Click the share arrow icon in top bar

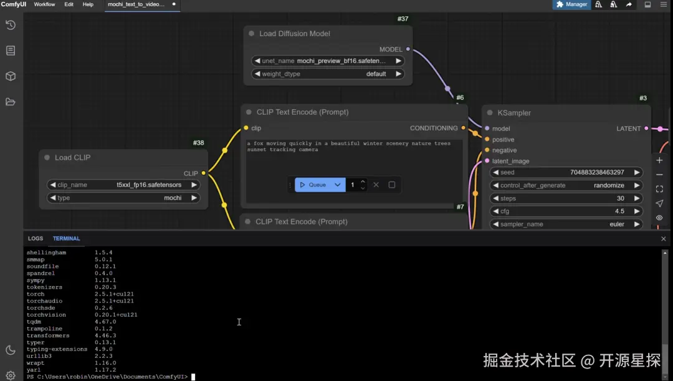pos(629,4)
